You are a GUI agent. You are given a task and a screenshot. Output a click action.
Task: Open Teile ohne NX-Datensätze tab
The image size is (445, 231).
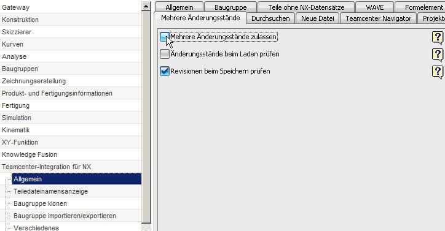(306, 7)
